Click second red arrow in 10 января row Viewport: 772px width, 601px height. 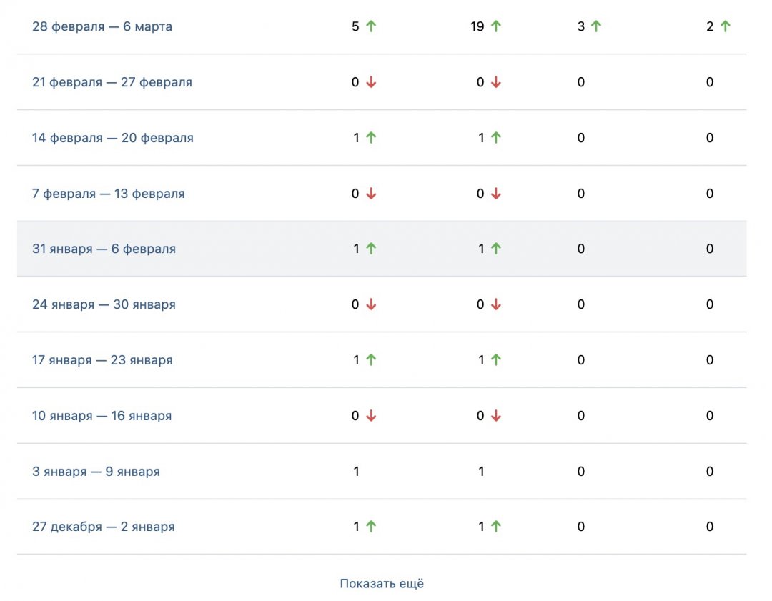(x=496, y=415)
